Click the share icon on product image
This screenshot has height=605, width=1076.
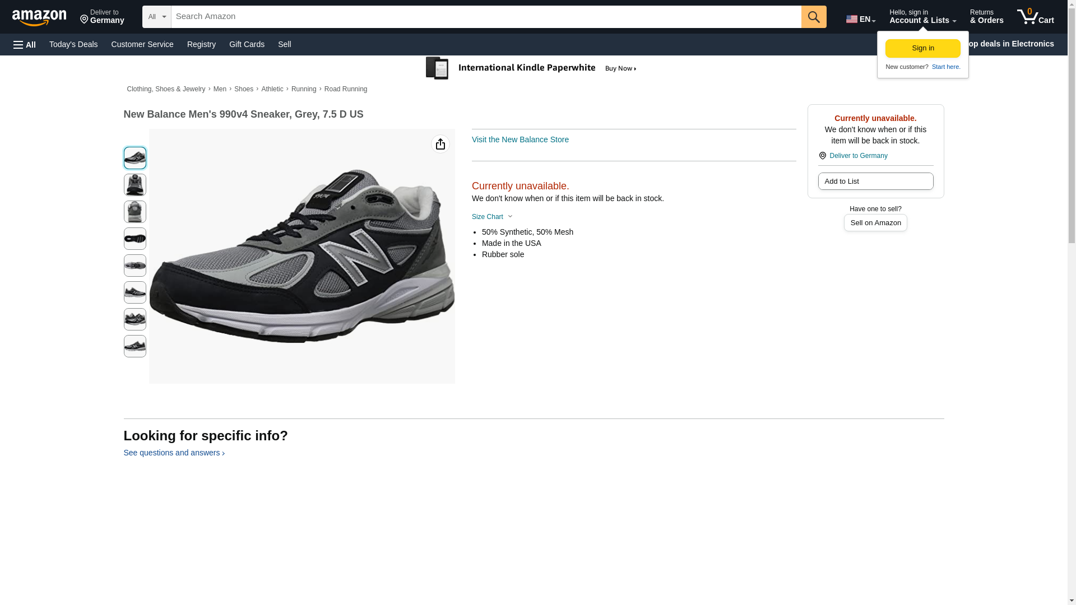pos(440,145)
